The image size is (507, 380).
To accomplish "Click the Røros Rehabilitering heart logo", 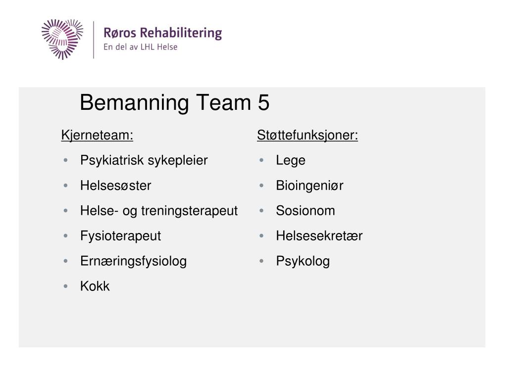I will click(x=62, y=39).
